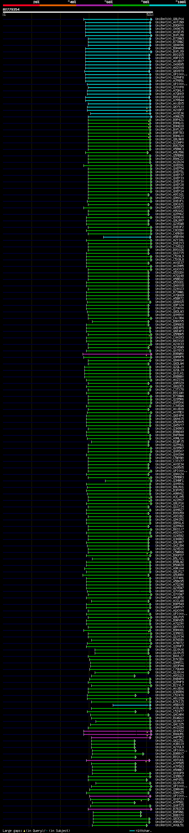Click label UniRef100_B1WQ10
Viewport: 189px width, 833px height.
170,718
